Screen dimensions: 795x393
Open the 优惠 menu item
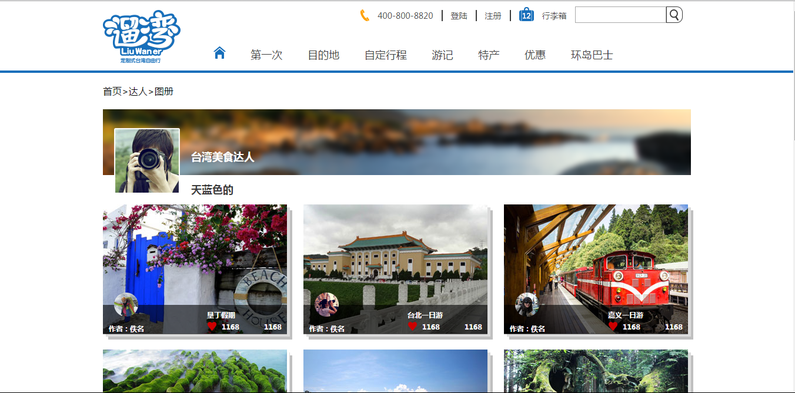pos(535,55)
